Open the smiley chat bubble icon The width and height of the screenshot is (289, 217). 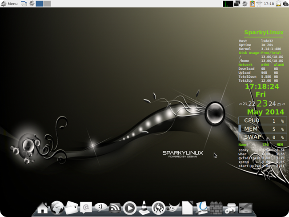click(x=100, y=207)
